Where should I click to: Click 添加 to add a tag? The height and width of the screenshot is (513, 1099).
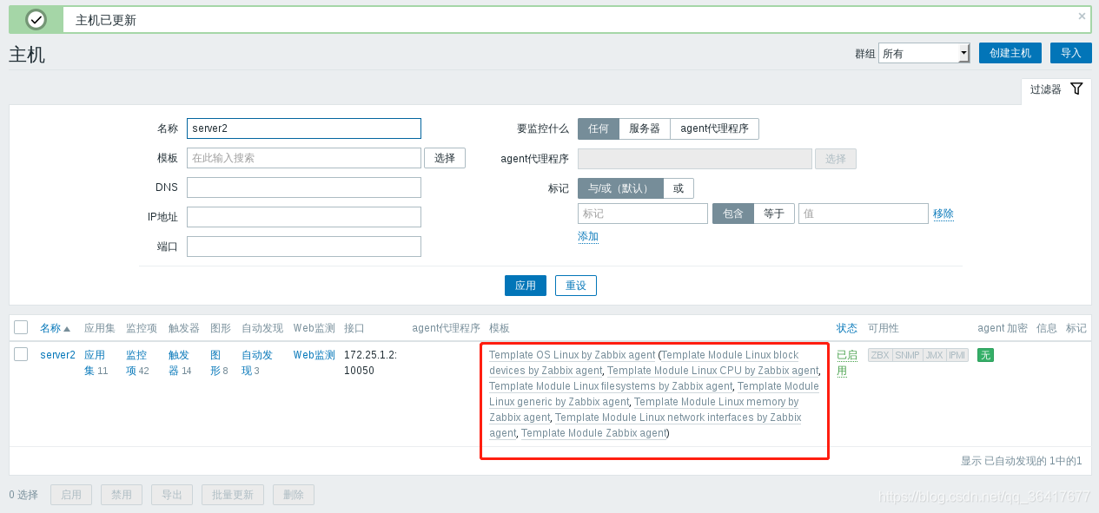coord(588,236)
